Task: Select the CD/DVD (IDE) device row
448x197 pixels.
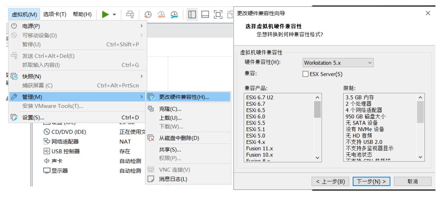Action: coord(94,132)
